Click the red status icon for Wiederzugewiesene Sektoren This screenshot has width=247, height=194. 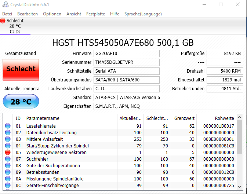click(8, 152)
